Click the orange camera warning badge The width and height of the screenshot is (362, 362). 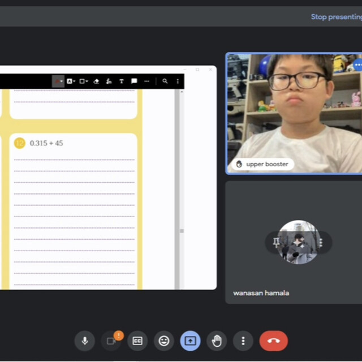pyautogui.click(x=119, y=335)
